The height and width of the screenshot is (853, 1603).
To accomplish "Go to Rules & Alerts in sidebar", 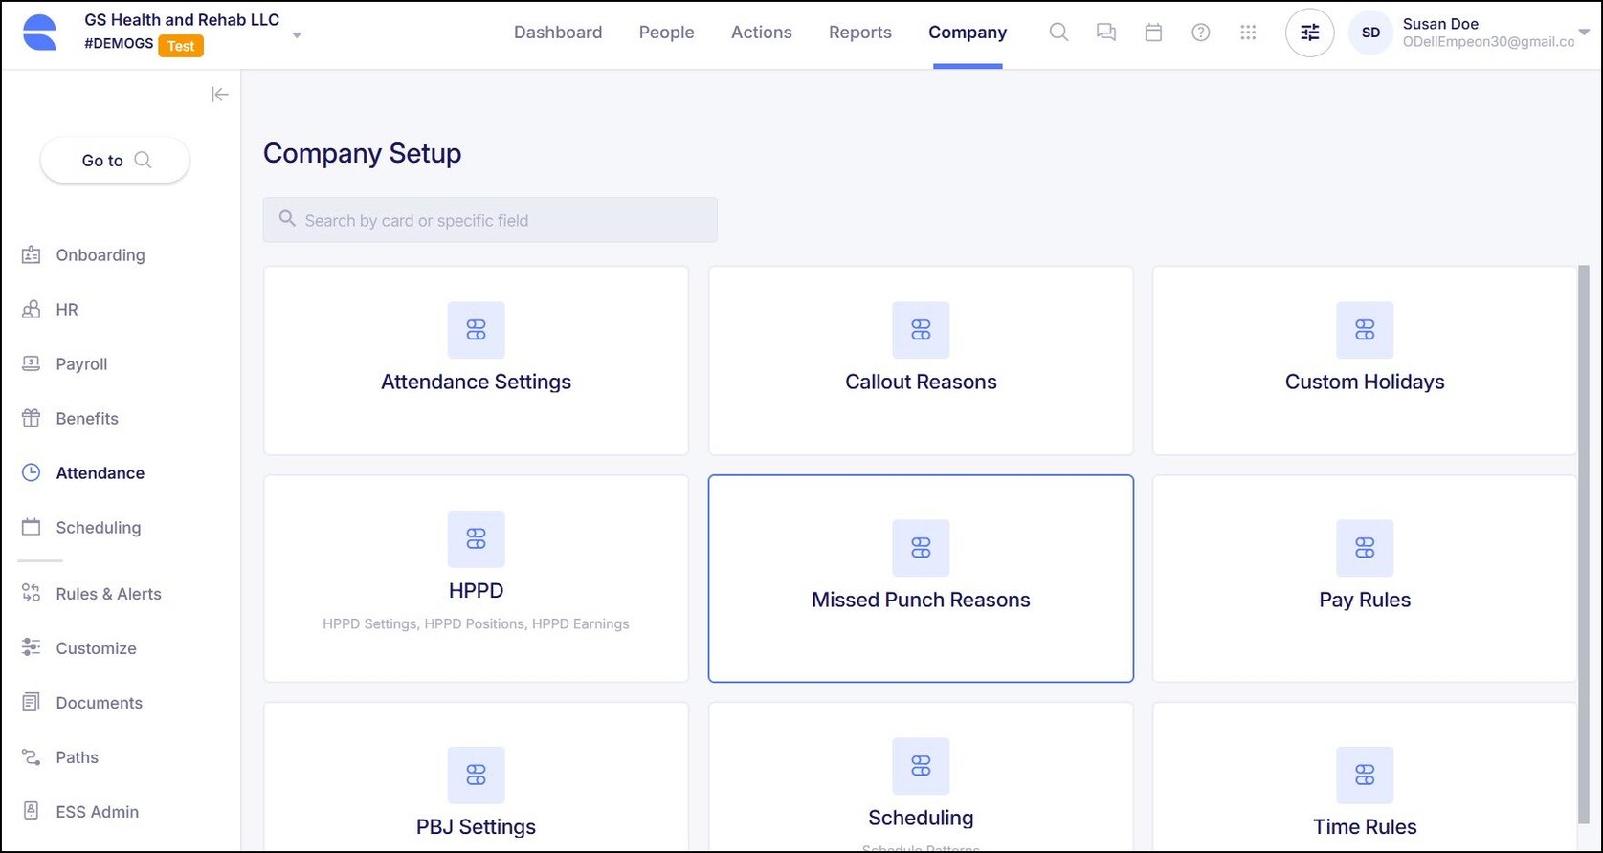I will 108,594.
